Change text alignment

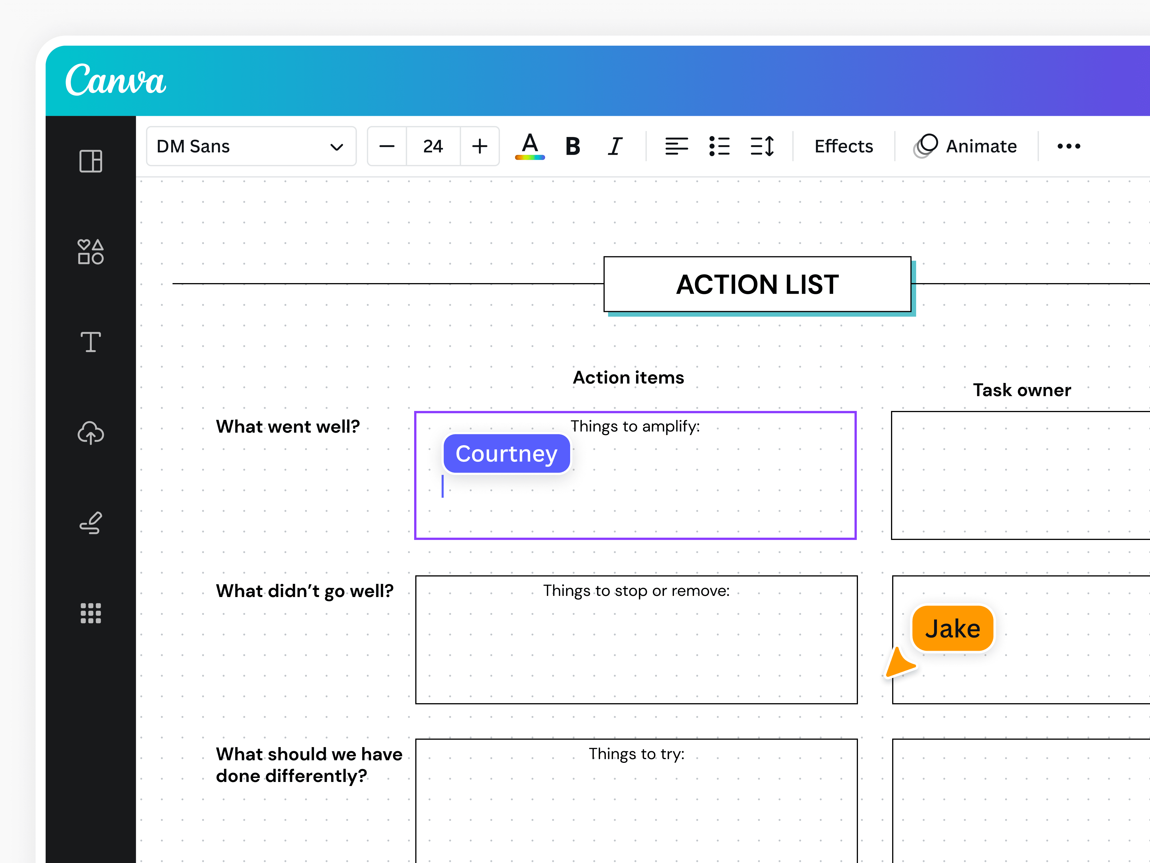(677, 146)
